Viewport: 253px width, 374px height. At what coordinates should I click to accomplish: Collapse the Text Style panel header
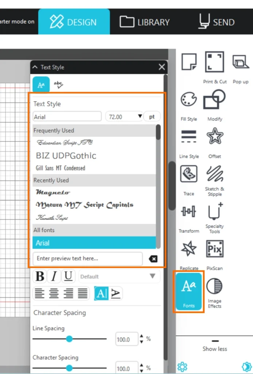pyautogui.click(x=35, y=67)
